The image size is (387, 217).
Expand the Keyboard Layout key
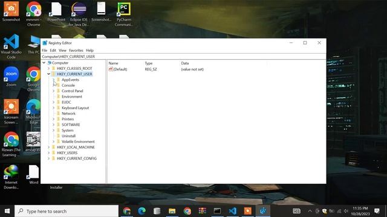(x=53, y=108)
